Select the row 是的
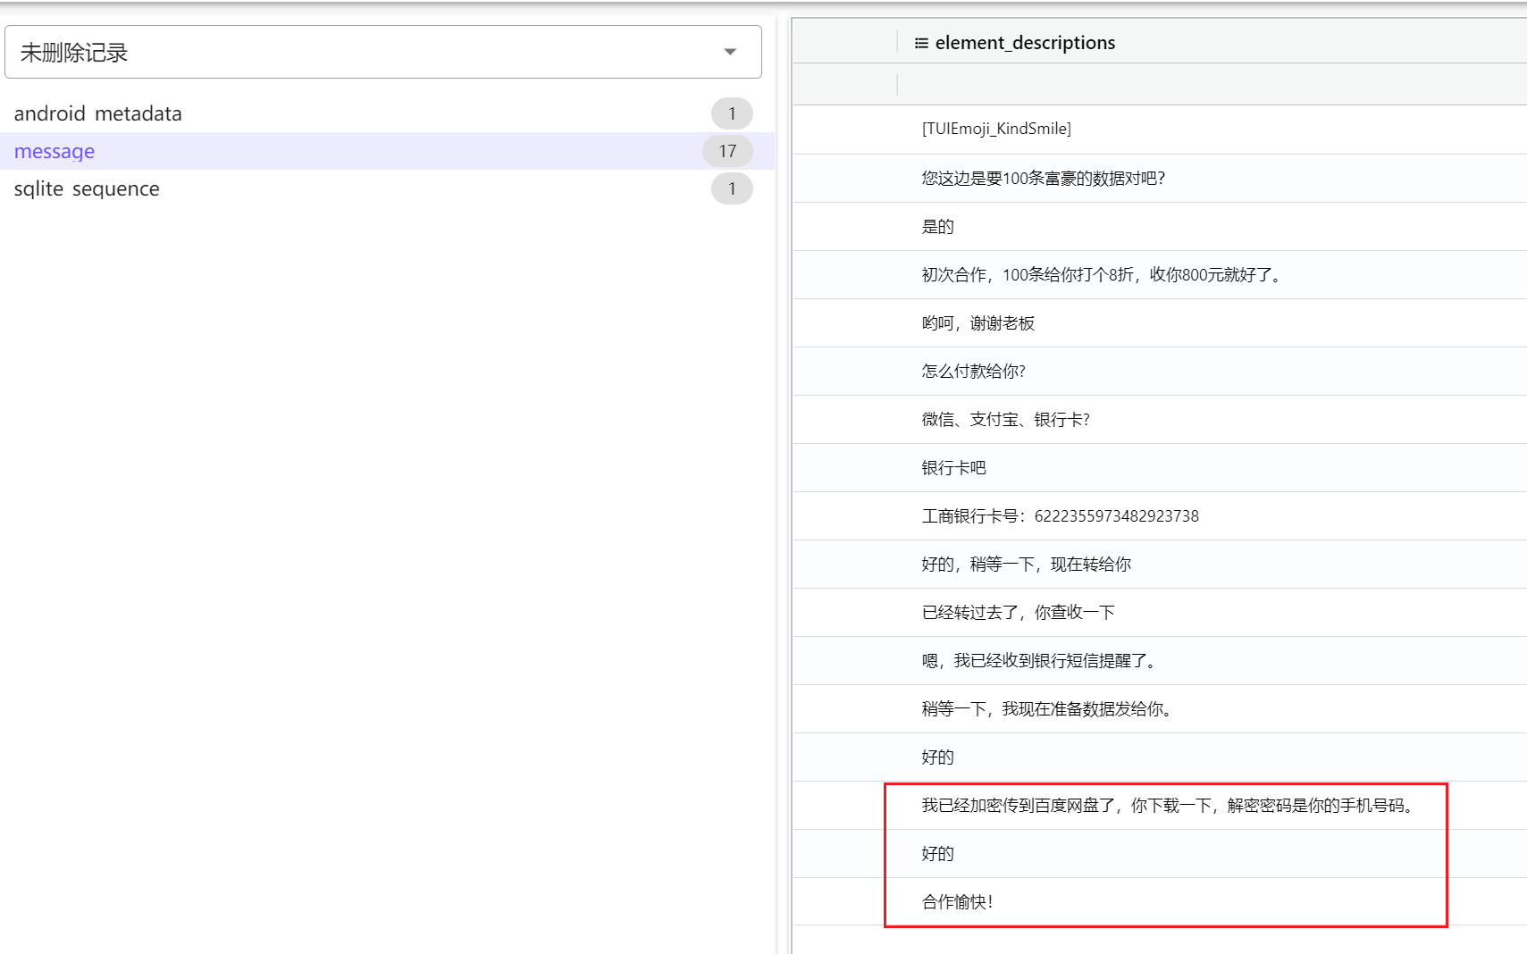 [1160, 226]
